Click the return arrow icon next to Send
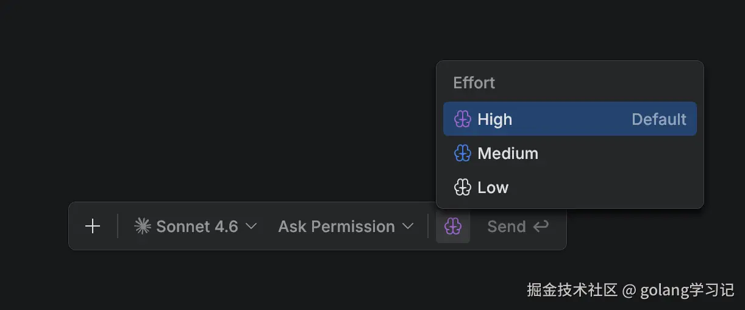Image resolution: width=745 pixels, height=310 pixels. [541, 227]
